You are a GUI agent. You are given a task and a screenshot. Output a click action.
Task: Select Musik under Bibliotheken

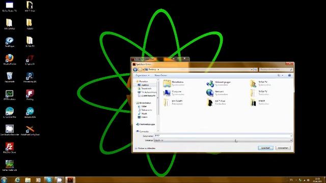pyautogui.click(x=143, y=113)
